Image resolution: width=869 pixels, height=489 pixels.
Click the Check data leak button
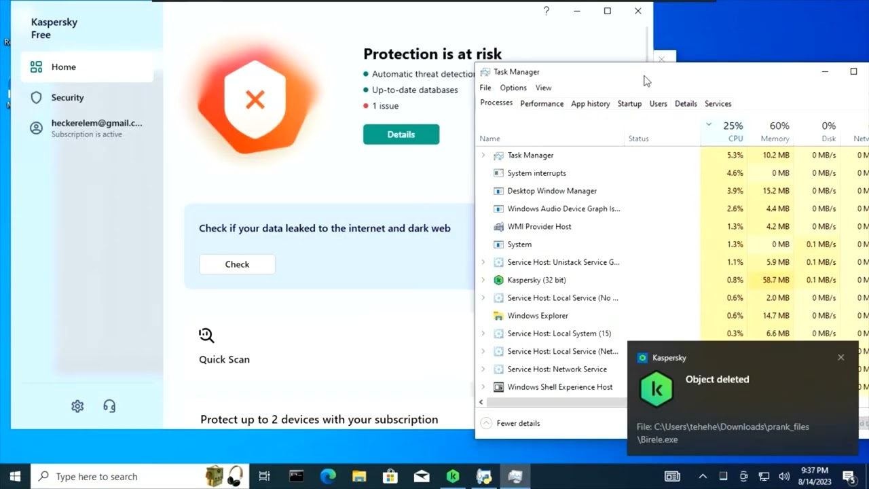pos(237,264)
